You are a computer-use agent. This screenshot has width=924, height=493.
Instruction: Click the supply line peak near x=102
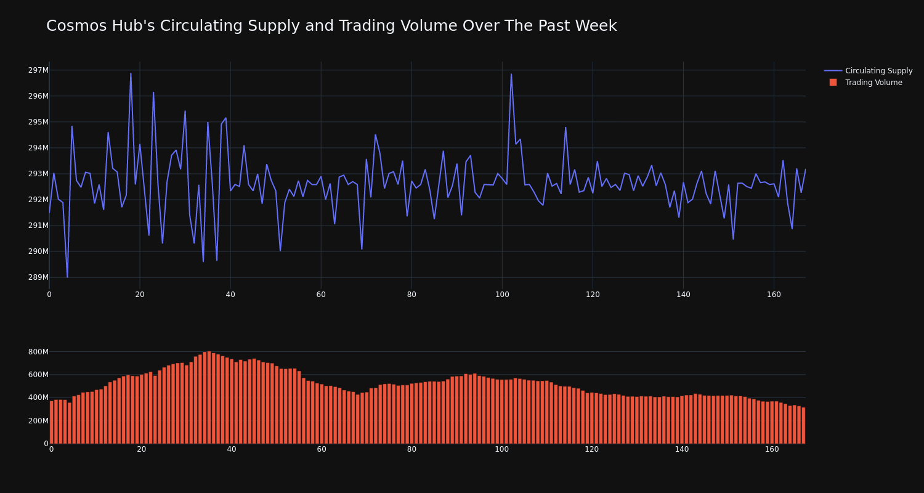click(511, 74)
